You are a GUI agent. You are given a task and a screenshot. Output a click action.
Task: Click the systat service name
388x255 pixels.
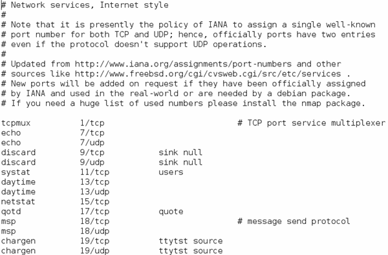[16, 172]
